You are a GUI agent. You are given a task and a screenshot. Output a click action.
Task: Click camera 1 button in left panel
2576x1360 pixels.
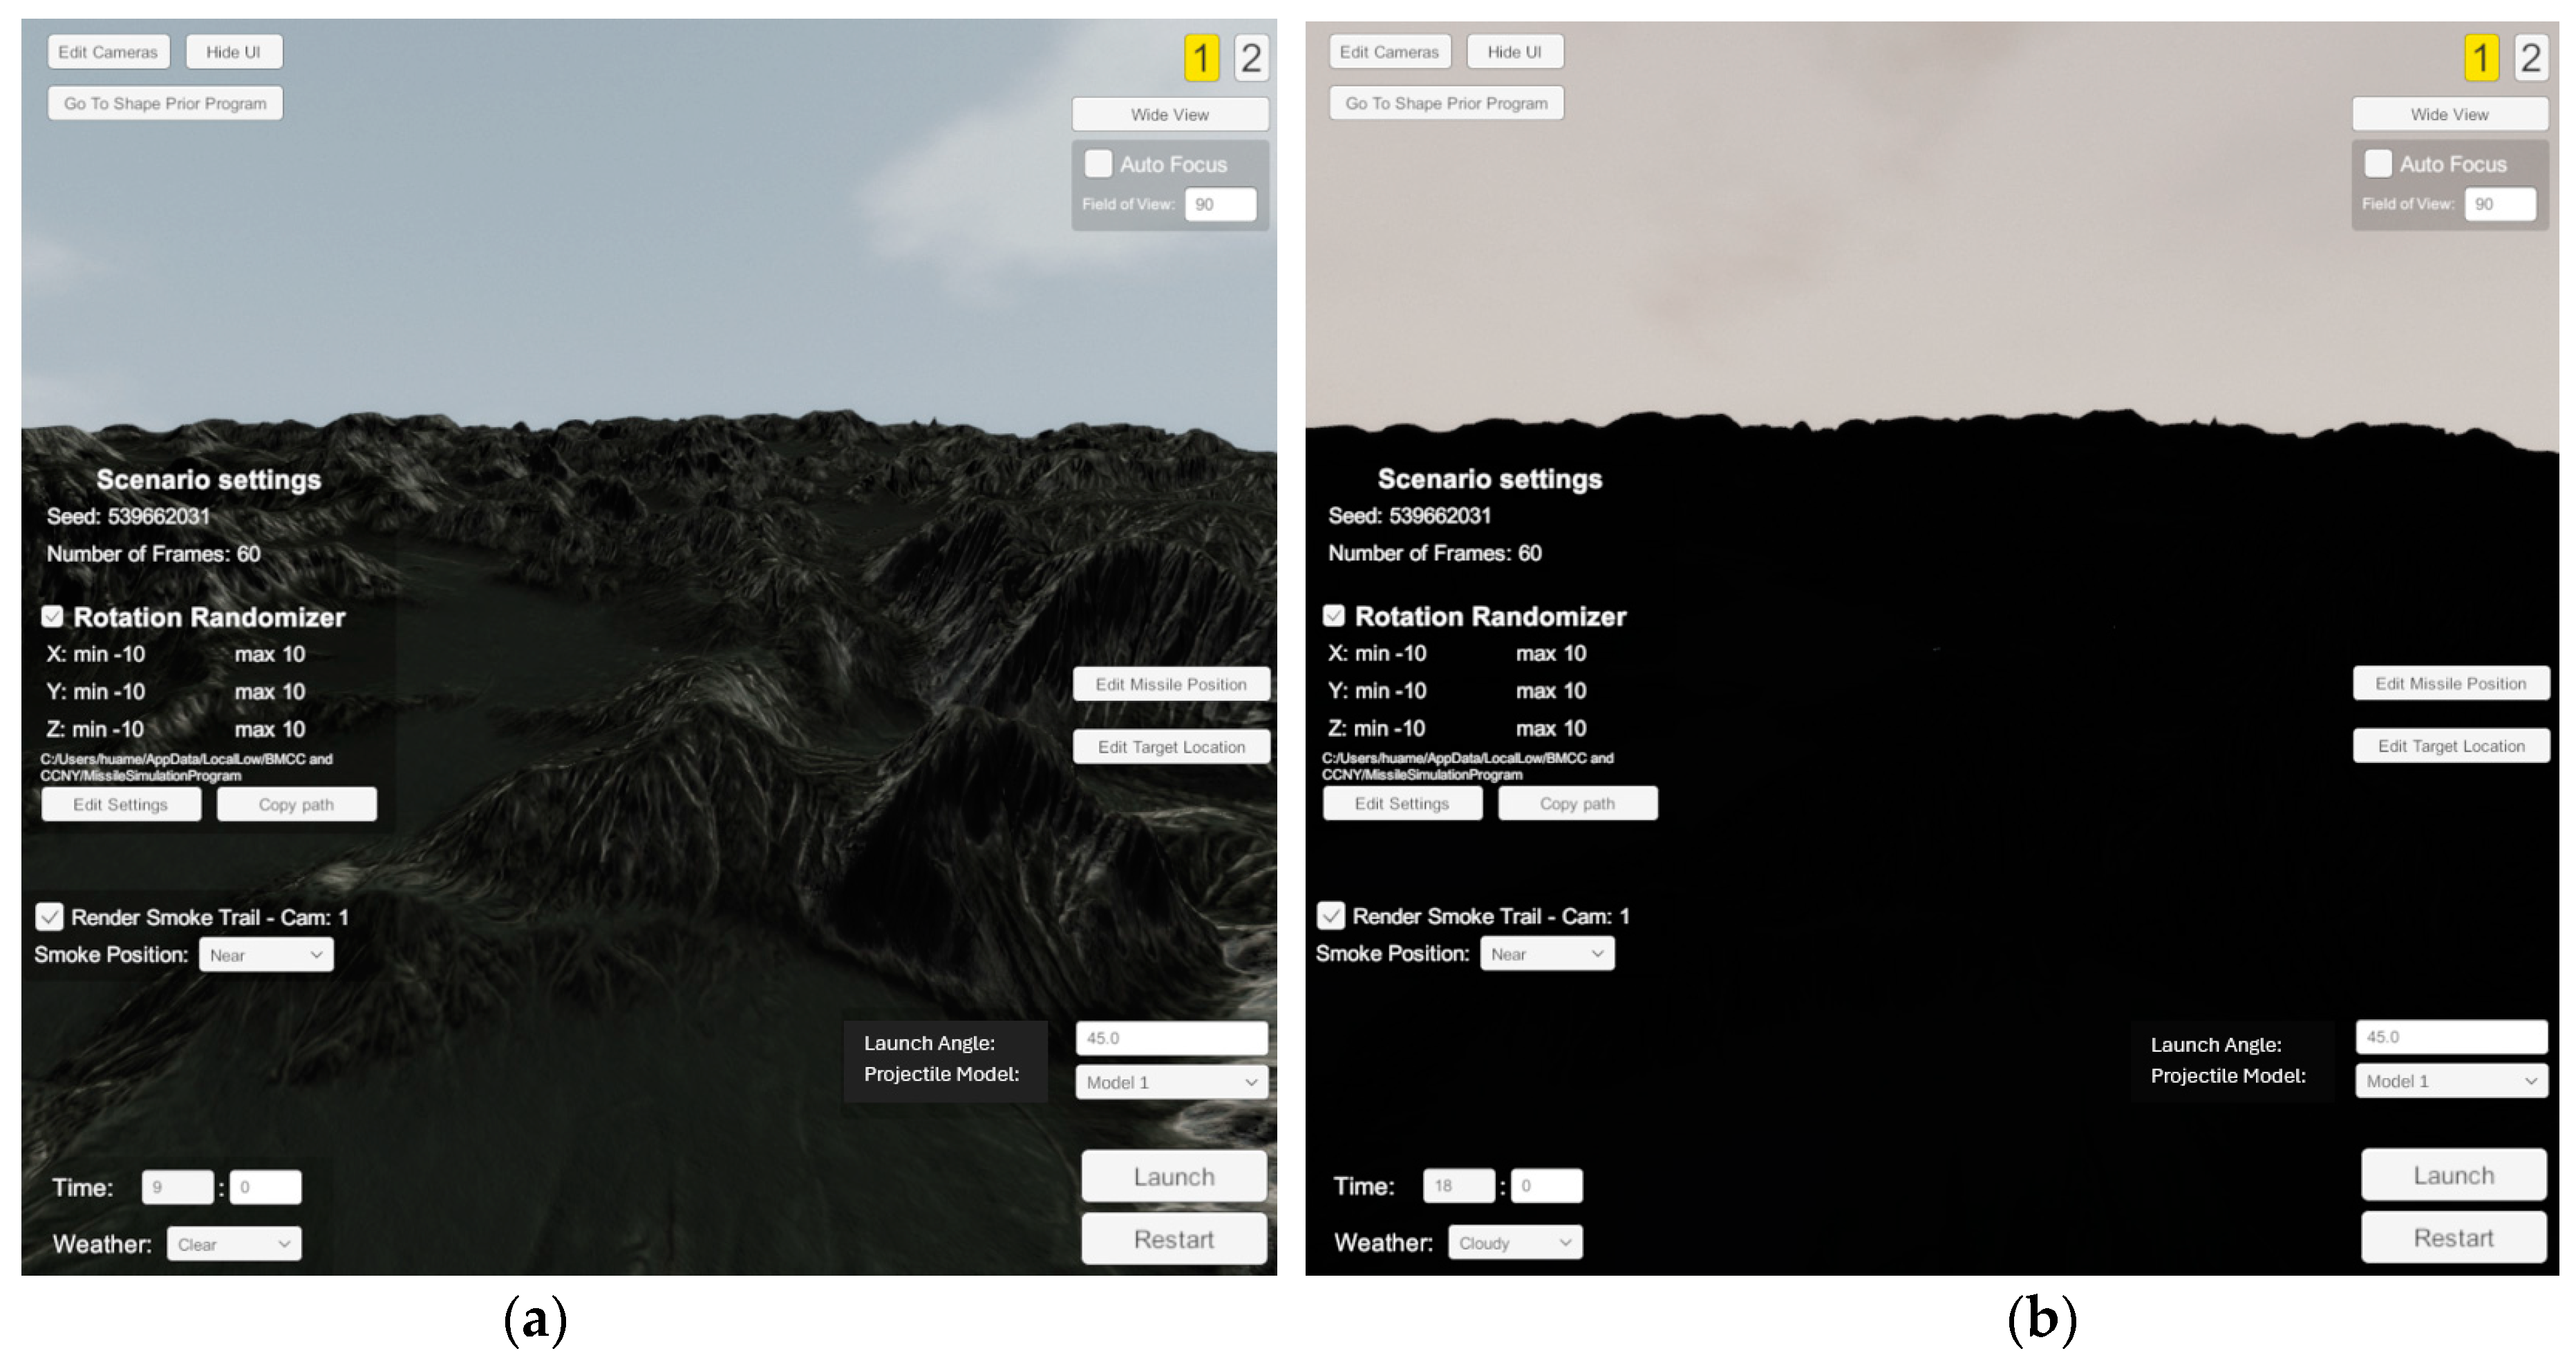pyautogui.click(x=1201, y=58)
